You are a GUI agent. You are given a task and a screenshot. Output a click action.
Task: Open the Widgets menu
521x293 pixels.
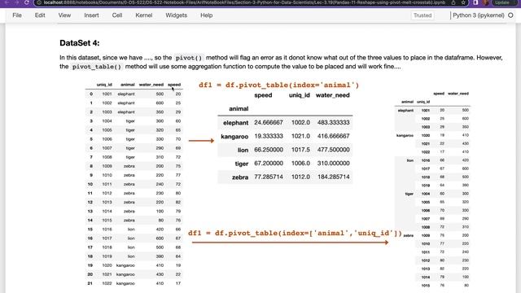176,15
